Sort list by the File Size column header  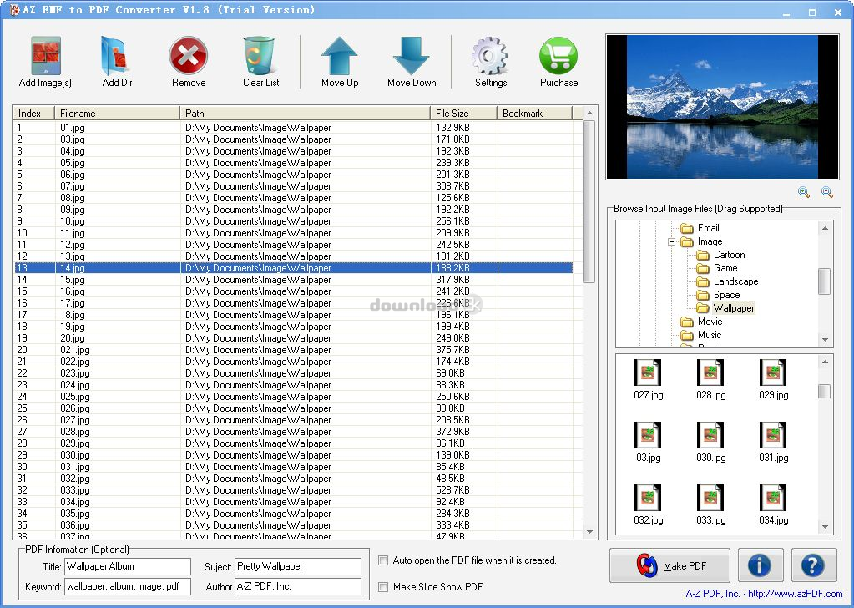(x=463, y=114)
